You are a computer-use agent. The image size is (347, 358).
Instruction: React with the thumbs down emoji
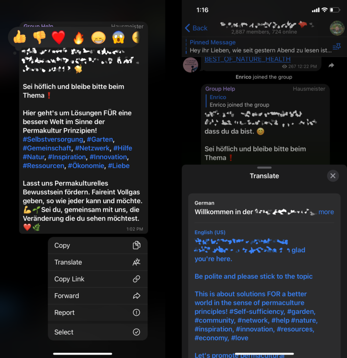pyautogui.click(x=39, y=37)
